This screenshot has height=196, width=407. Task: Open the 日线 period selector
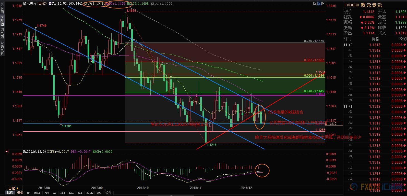click(x=13, y=188)
